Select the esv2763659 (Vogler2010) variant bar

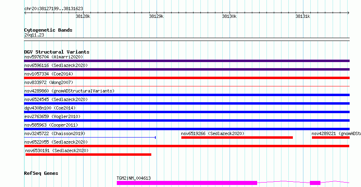pyautogui.click(x=187, y=120)
